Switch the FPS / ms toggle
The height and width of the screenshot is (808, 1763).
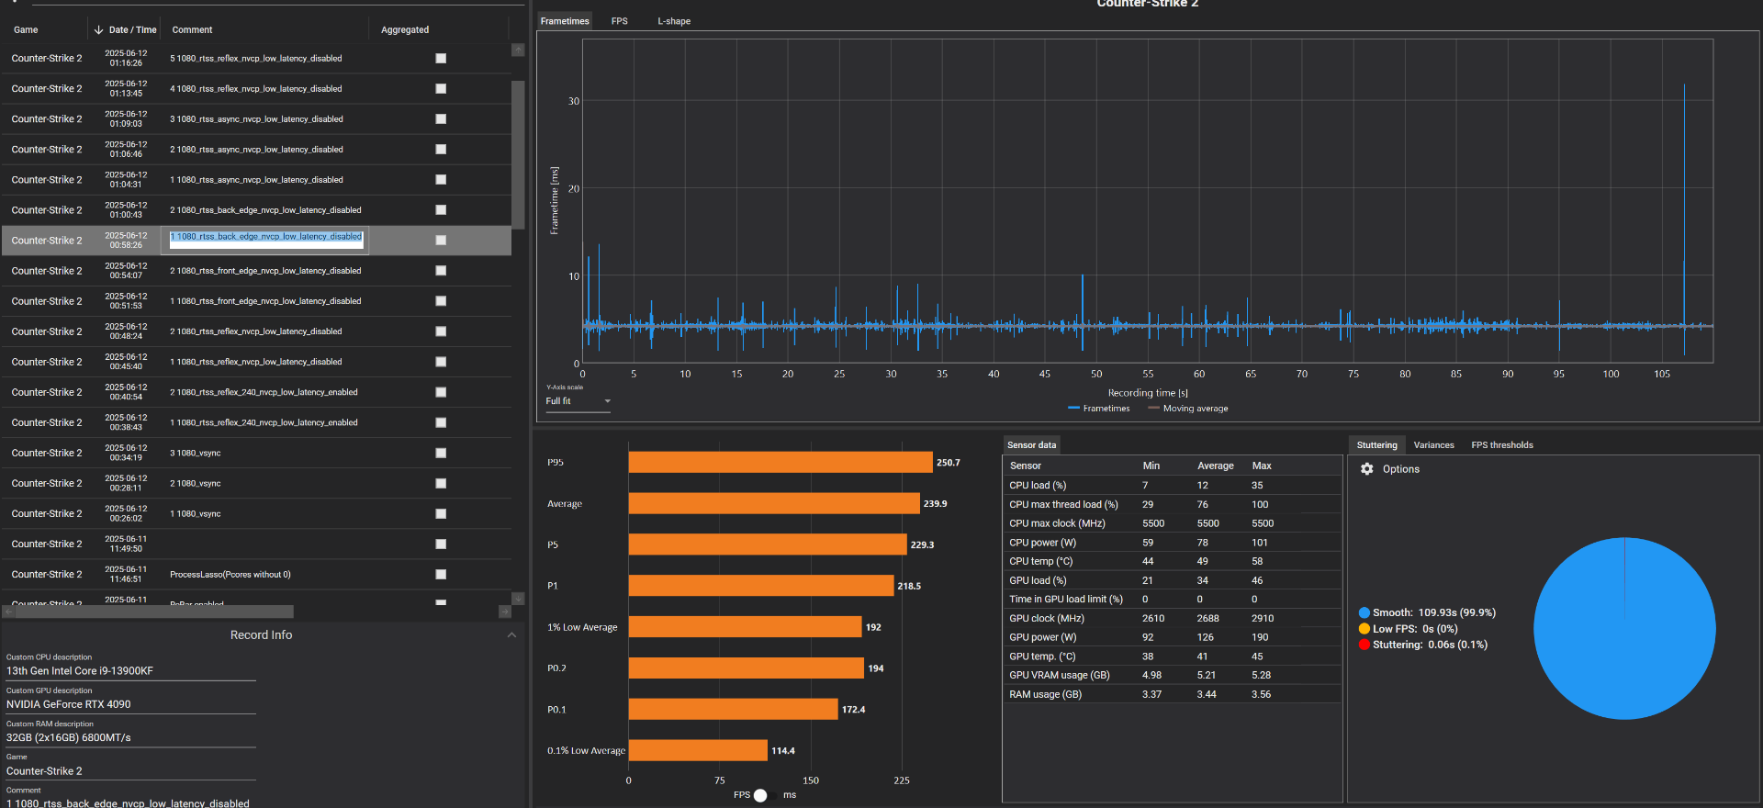tap(765, 795)
